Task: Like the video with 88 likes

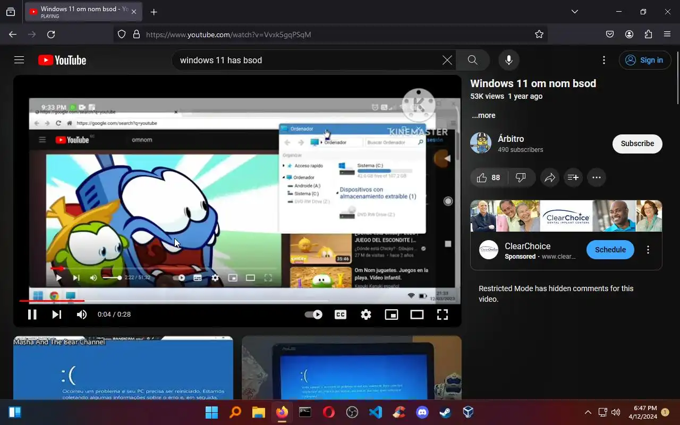Action: (489, 177)
